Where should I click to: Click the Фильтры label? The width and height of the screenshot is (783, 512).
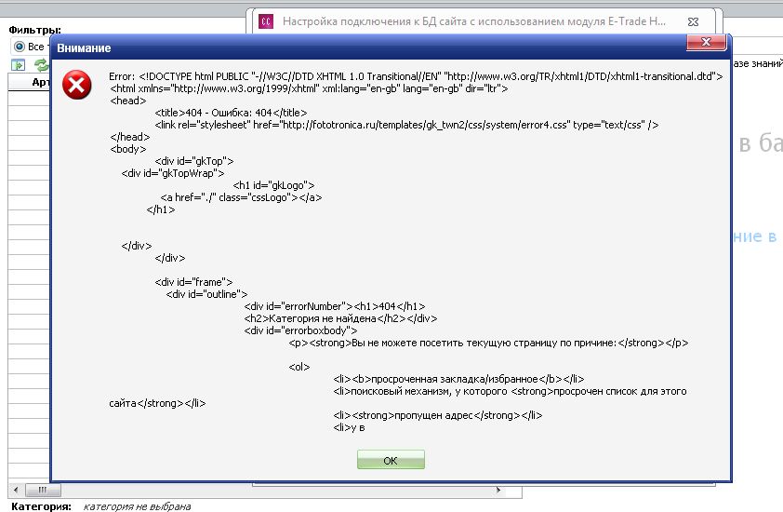pyautogui.click(x=35, y=30)
